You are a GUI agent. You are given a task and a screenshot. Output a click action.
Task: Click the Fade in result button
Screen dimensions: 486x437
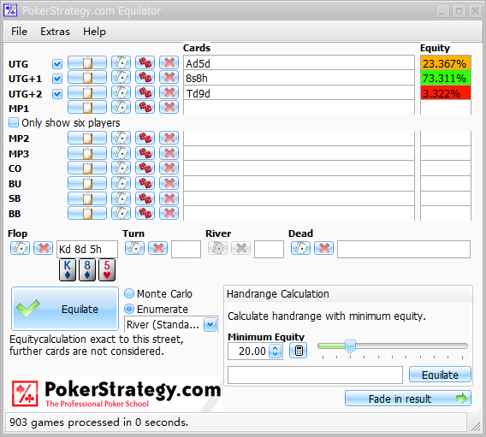pyautogui.click(x=408, y=399)
